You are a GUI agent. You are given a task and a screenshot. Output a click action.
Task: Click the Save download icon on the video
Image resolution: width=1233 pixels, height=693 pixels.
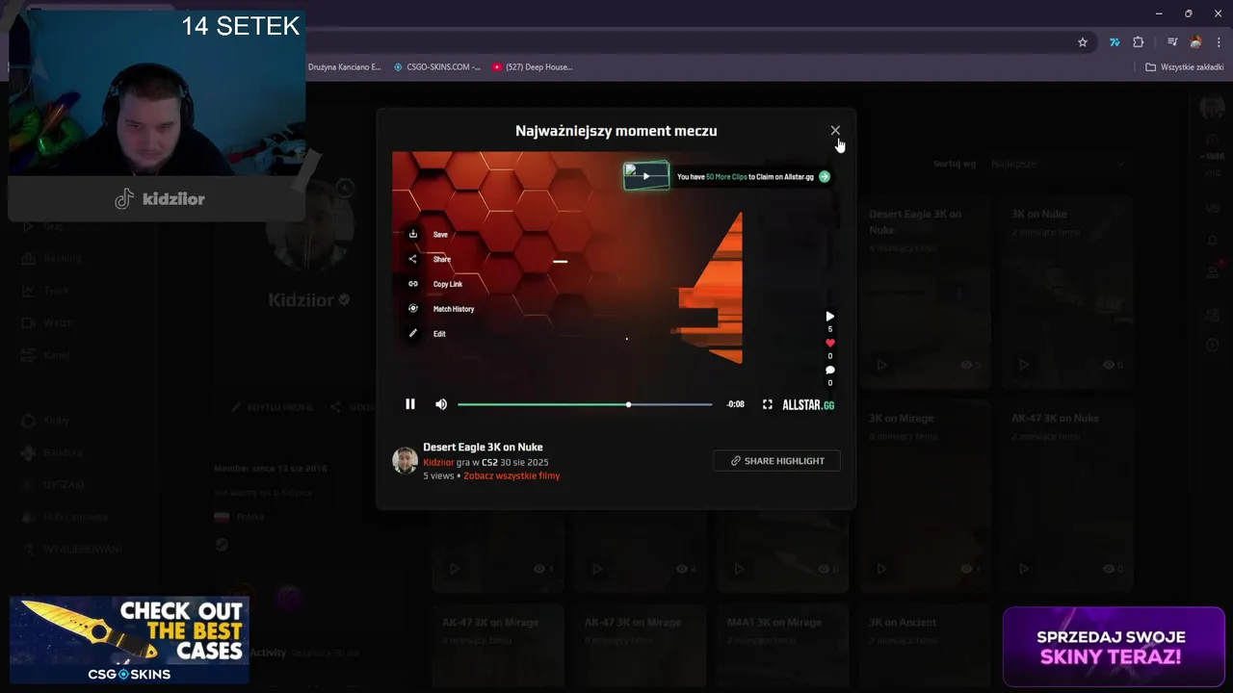click(413, 234)
